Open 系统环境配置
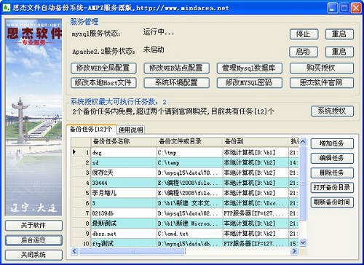This screenshot has height=265, width=364. point(176,83)
